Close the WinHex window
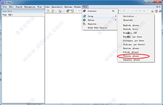Screen dimensions: 163x105 (x=158, y=2)
